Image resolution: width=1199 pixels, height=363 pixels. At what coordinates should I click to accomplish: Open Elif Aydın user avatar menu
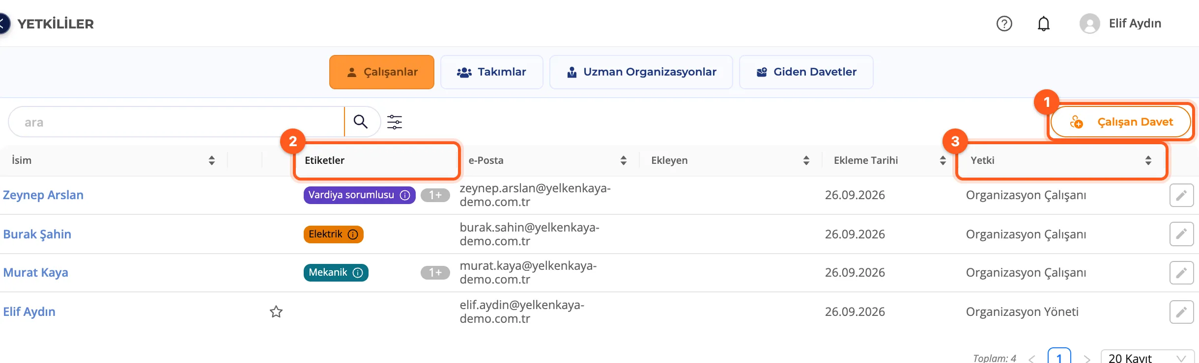1089,24
